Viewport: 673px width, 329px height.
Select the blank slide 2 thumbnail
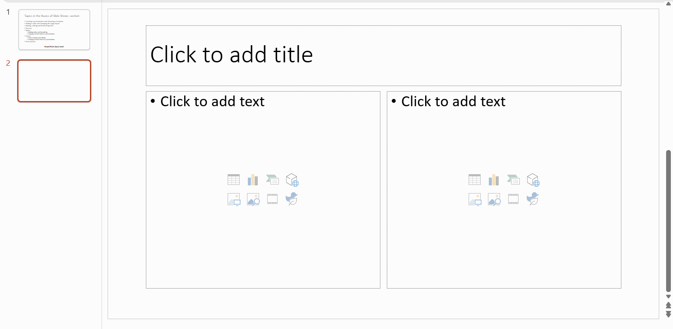point(54,81)
